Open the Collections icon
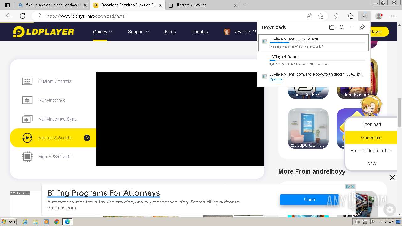 350,16
